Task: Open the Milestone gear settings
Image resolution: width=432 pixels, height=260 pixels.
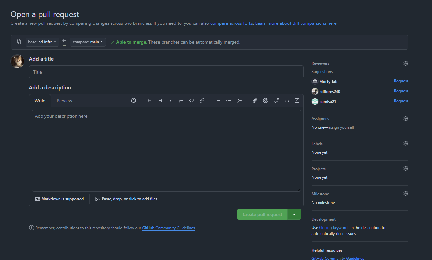Action: (x=406, y=193)
